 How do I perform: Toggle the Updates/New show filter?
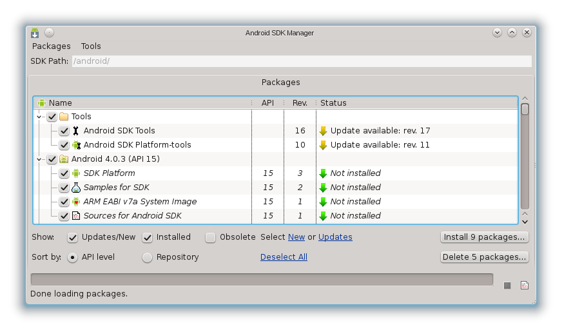tap(73, 238)
